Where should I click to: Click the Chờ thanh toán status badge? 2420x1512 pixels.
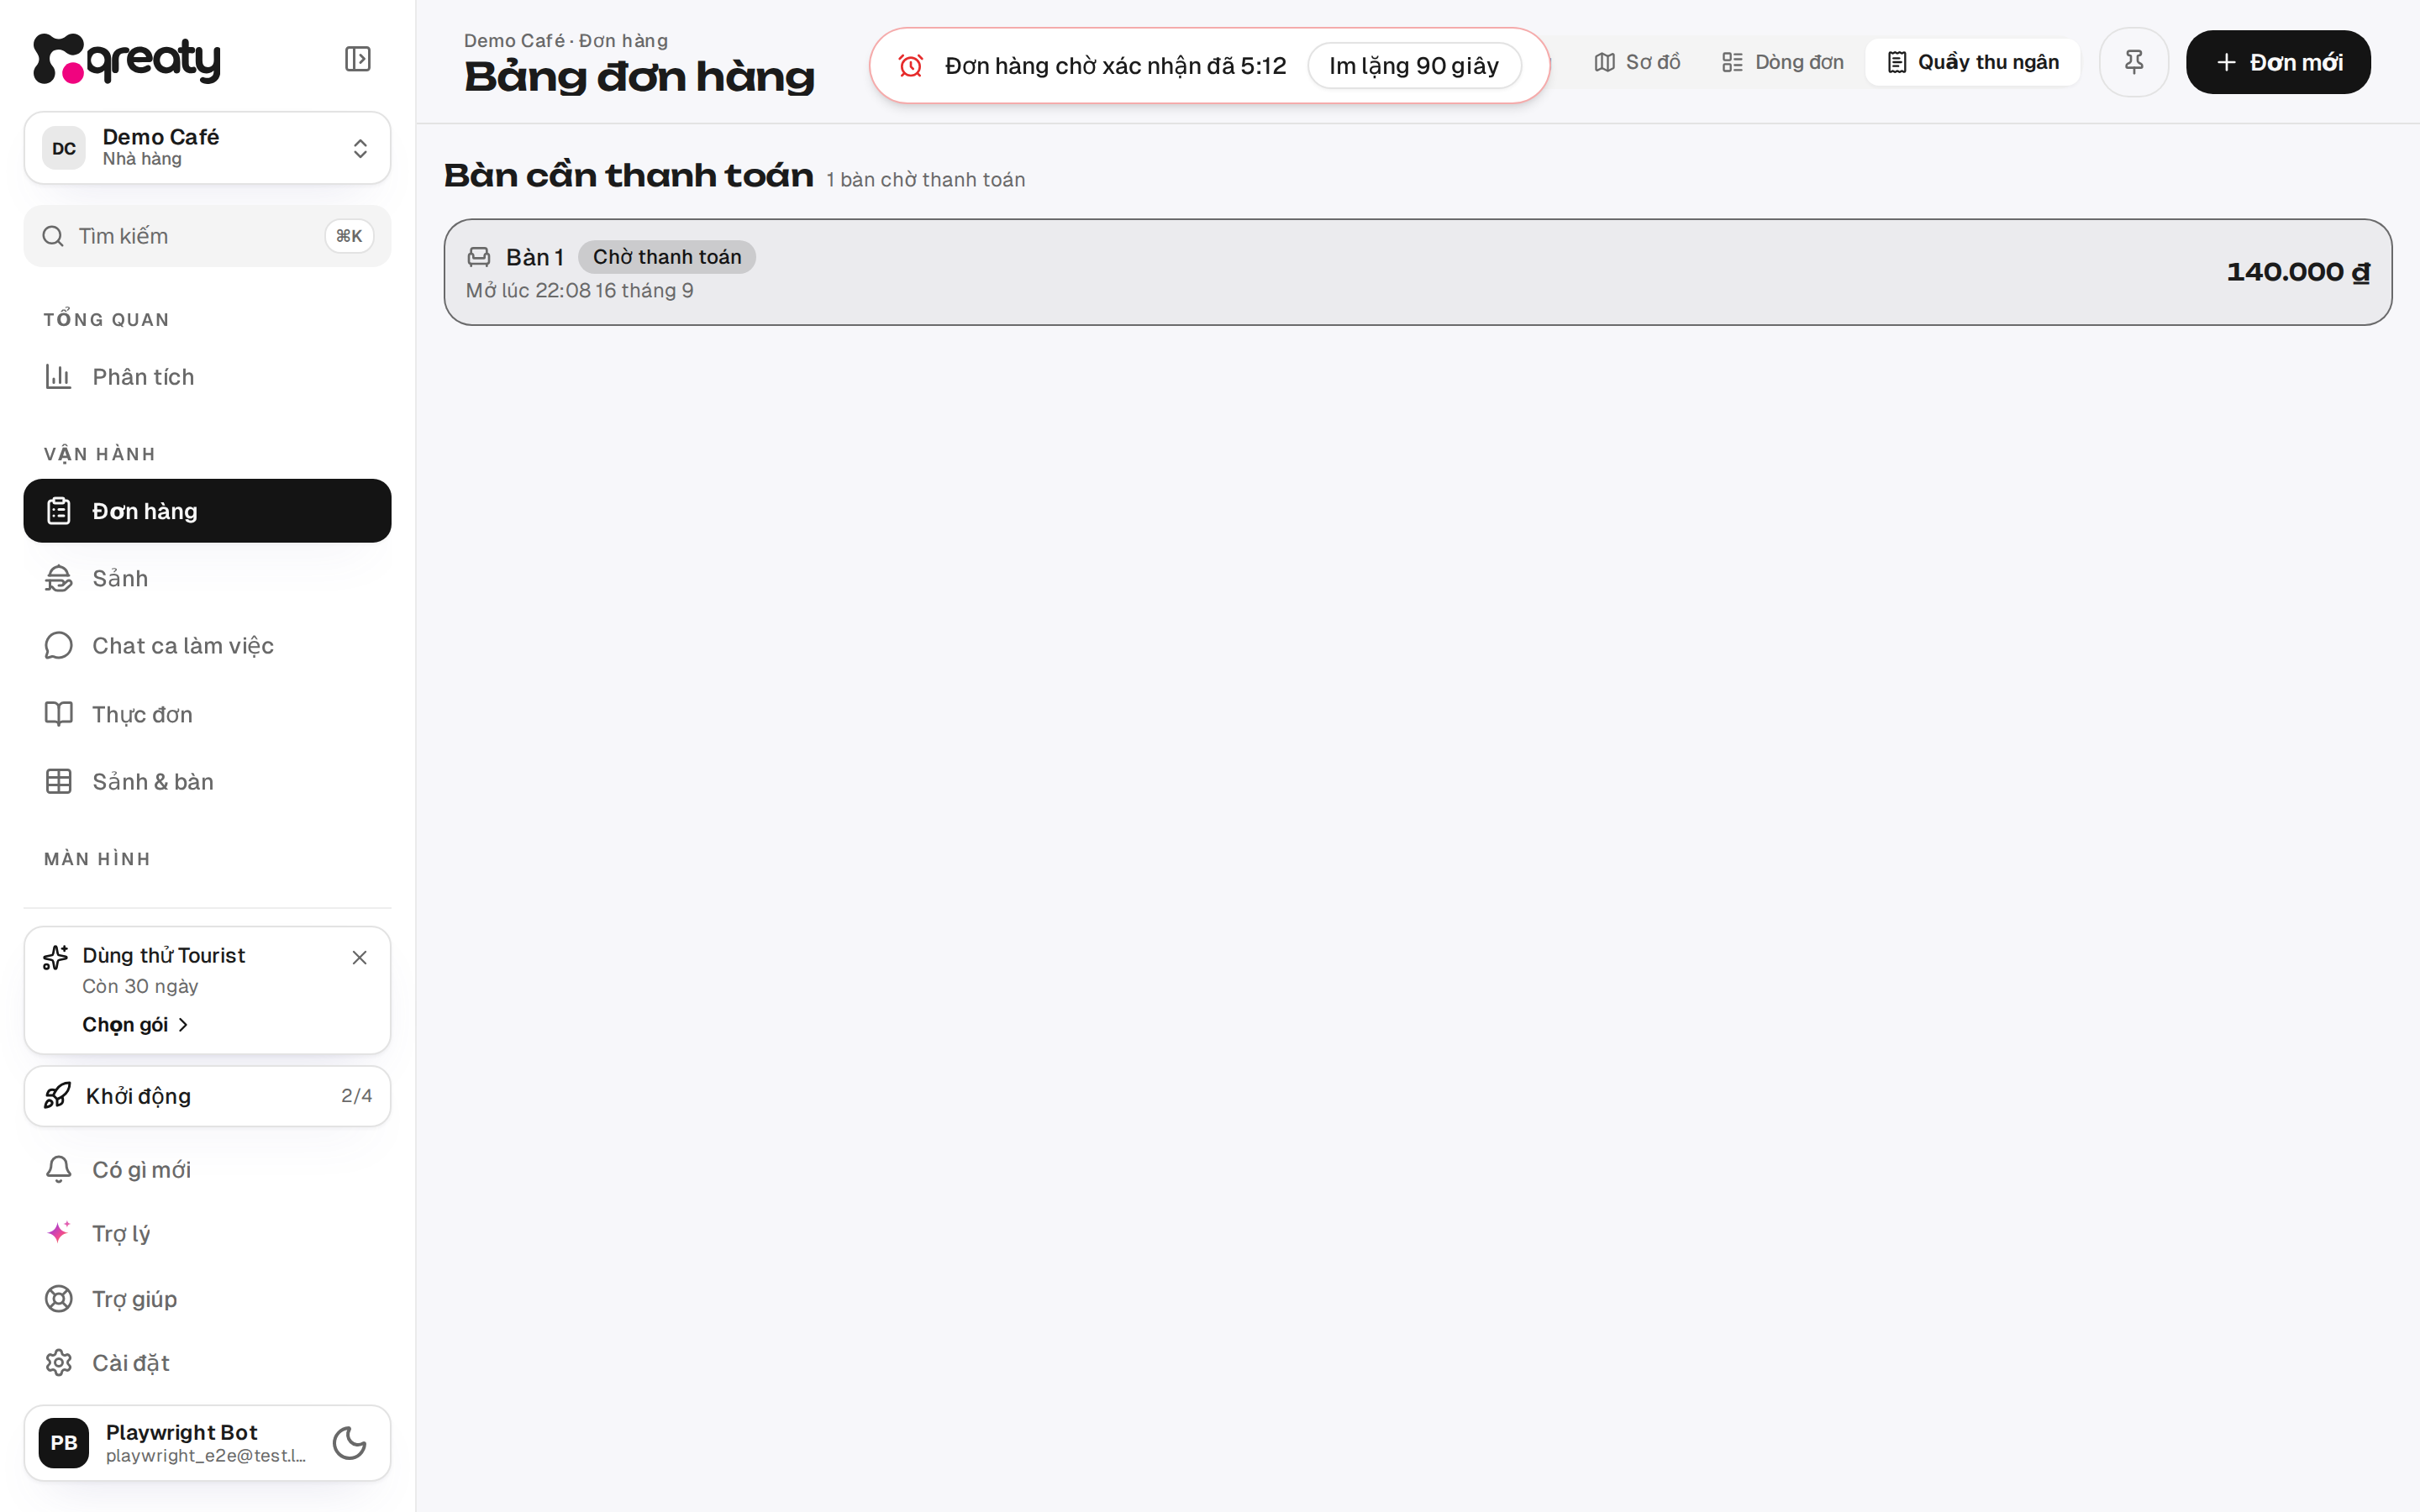point(667,257)
